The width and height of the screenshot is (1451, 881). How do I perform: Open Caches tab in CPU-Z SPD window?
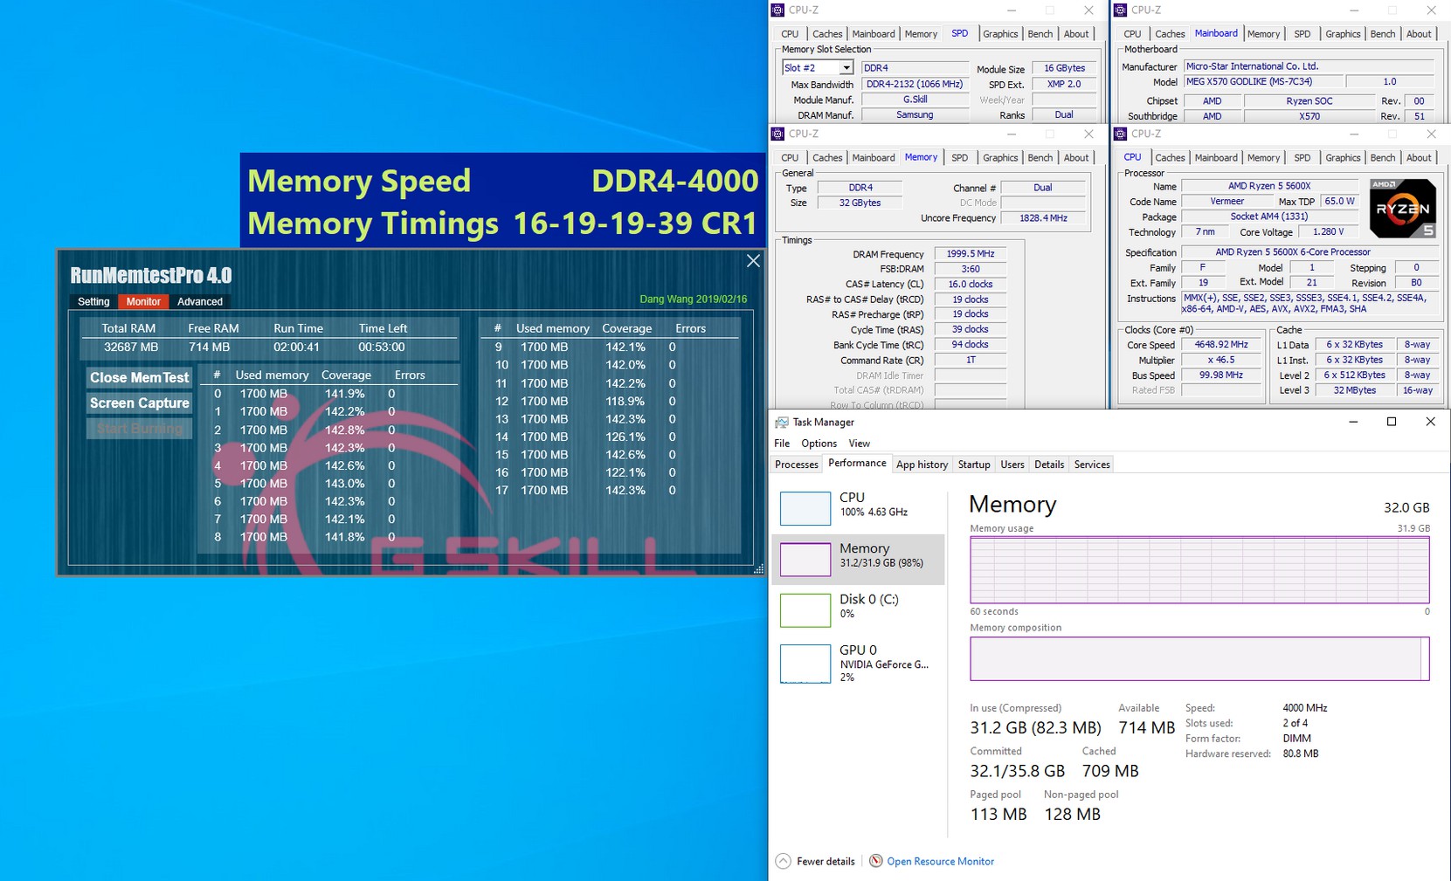[827, 34]
